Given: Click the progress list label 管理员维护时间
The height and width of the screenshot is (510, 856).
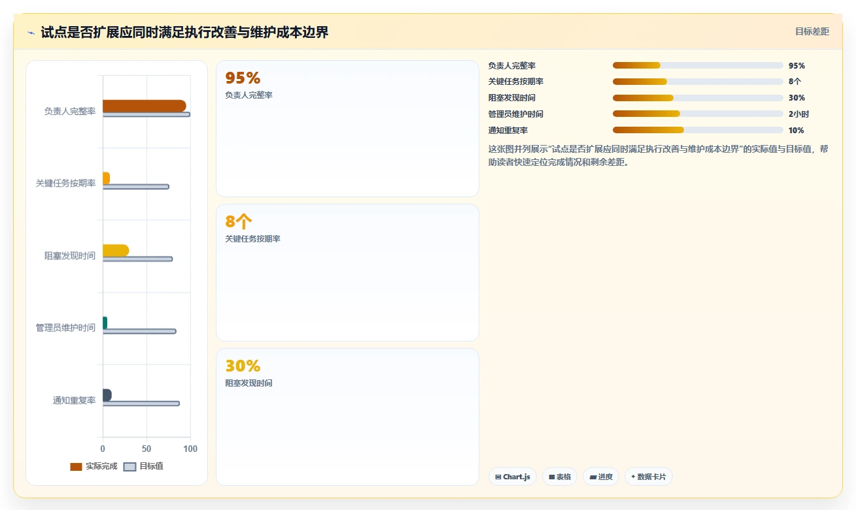Looking at the screenshot, I should click(516, 114).
